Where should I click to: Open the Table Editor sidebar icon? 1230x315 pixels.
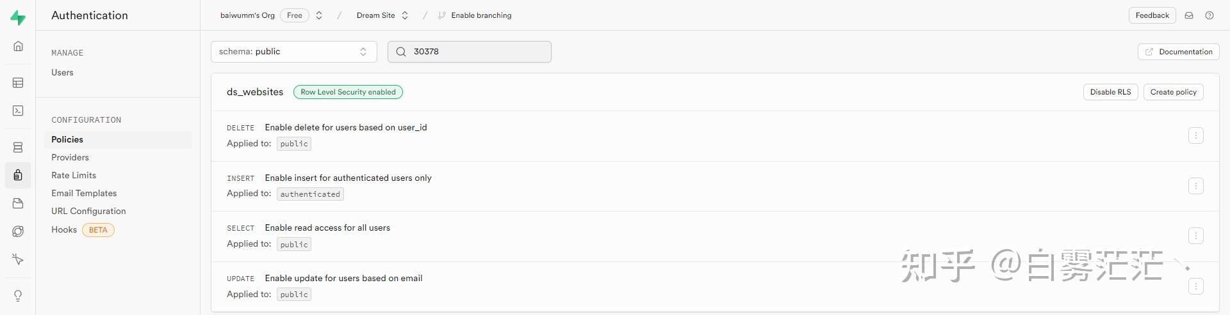tap(18, 83)
